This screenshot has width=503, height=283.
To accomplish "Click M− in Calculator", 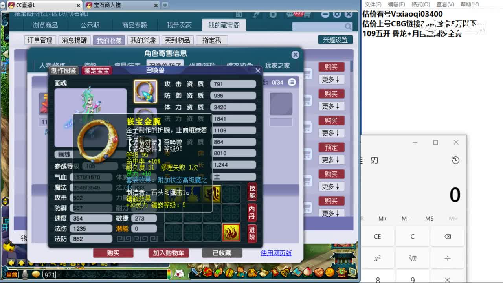I will 406,219.
